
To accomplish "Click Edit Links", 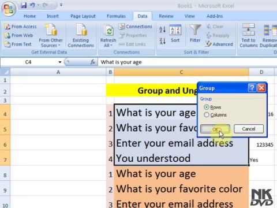I will click(132, 44).
